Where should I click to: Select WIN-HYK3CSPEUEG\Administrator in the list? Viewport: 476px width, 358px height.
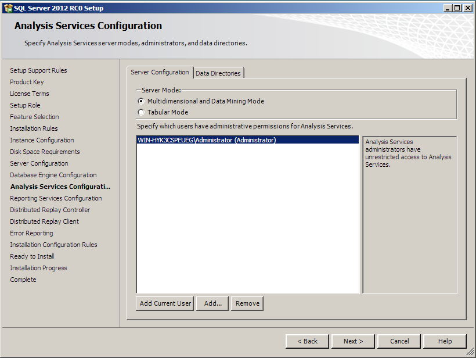point(248,140)
